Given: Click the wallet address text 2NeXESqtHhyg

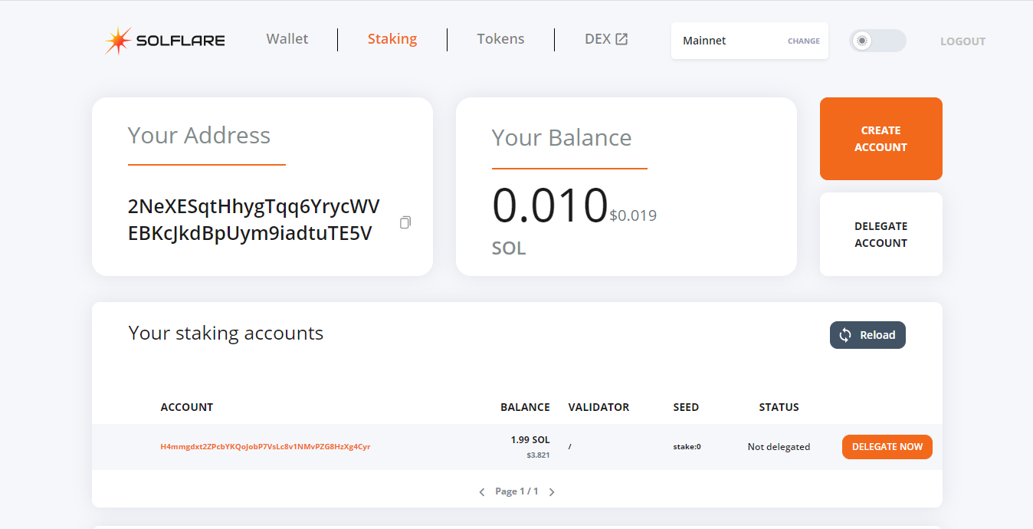Looking at the screenshot, I should pos(254,220).
